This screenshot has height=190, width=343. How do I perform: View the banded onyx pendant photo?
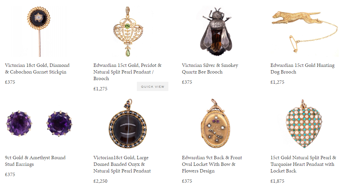click(128, 123)
